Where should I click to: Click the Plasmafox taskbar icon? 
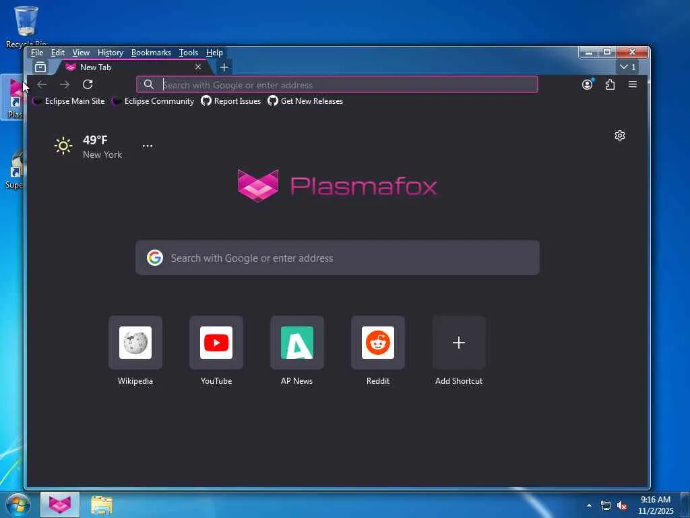[60, 505]
